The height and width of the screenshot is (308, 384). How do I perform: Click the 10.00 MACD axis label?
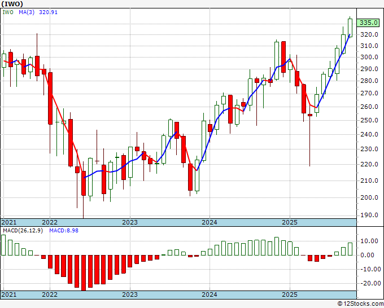click(369, 241)
